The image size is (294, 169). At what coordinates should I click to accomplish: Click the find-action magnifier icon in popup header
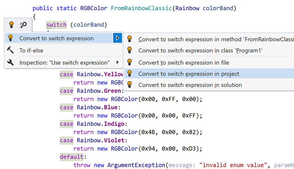(x=23, y=25)
